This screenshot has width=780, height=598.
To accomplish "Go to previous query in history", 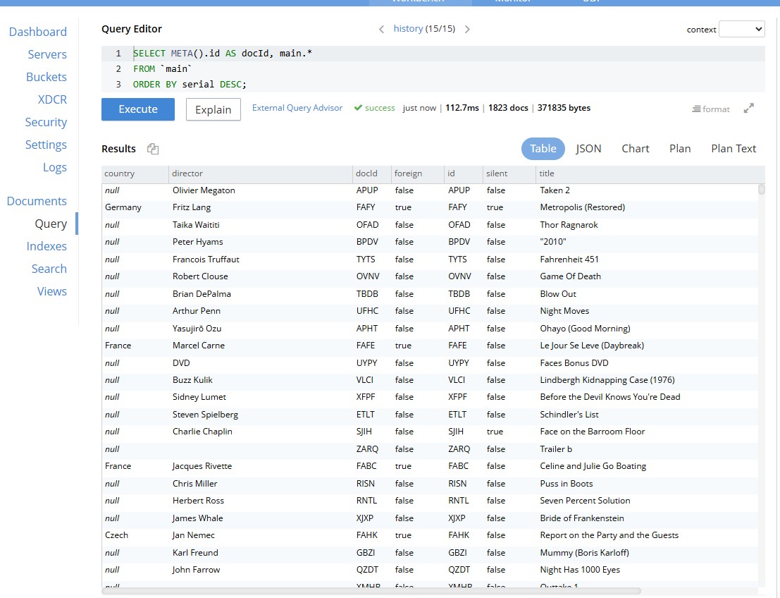I will [381, 30].
